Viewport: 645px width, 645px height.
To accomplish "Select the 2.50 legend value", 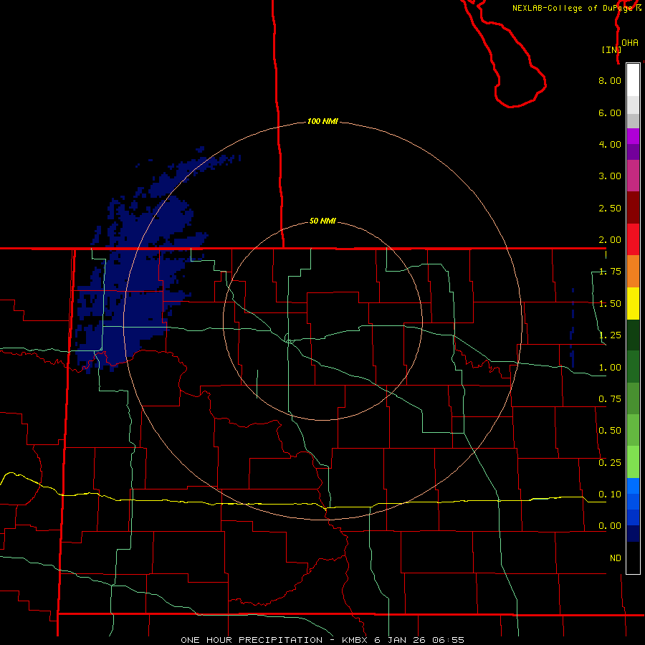I will (x=610, y=208).
